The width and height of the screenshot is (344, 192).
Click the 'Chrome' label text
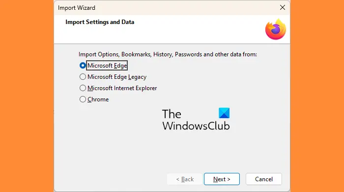[98, 99]
